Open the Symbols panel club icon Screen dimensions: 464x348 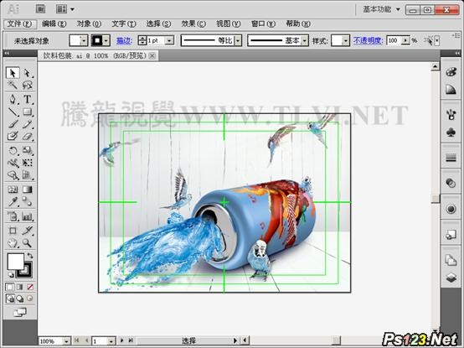(x=451, y=132)
